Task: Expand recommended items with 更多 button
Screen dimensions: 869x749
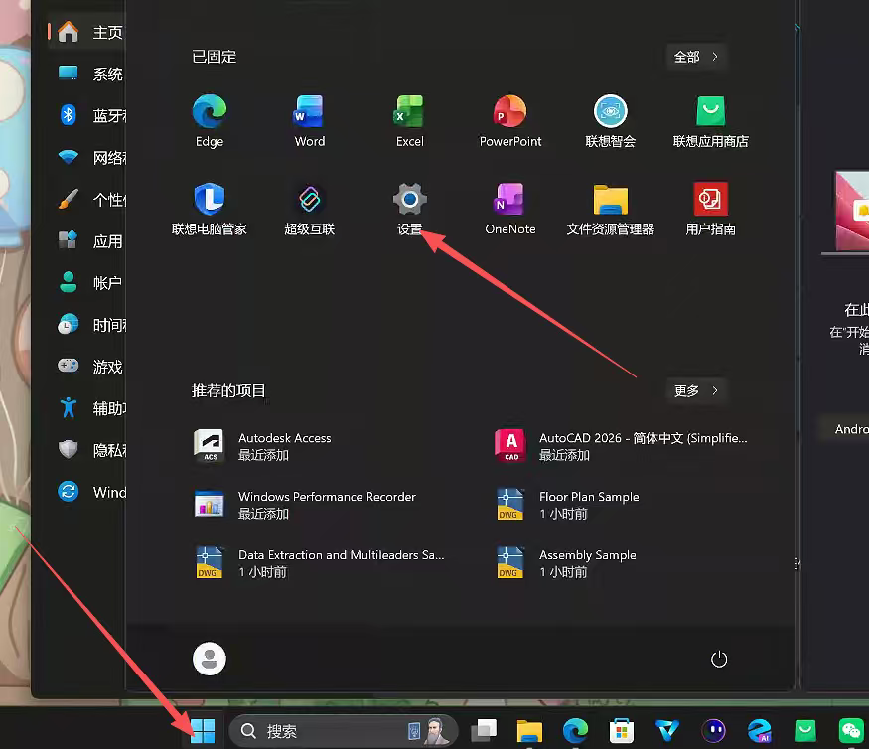Action: (x=696, y=390)
